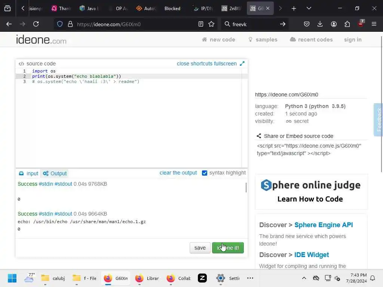Toggle the syntax highlight checkbox

(x=205, y=173)
